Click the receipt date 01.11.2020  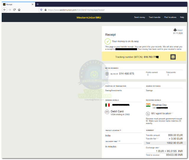pos(178,33)
